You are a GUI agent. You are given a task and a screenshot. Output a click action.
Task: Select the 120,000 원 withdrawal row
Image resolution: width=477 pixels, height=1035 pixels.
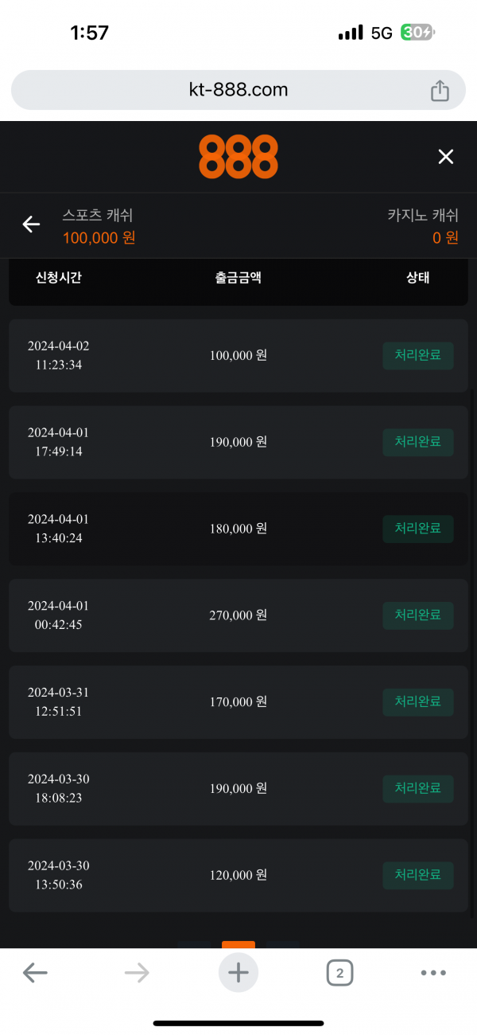[238, 875]
